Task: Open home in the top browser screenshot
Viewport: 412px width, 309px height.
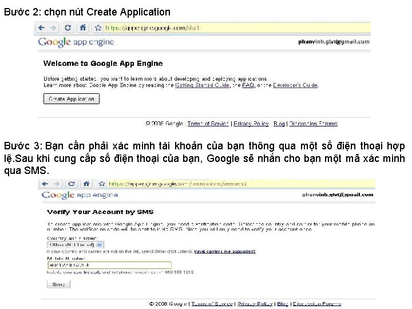Action: [x=83, y=27]
